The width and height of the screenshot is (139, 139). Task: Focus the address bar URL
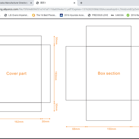[69, 9]
